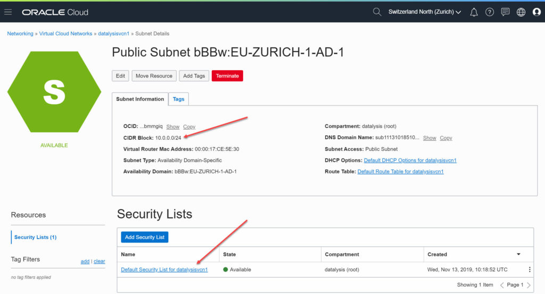This screenshot has width=545, height=294.
Task: Open the hamburger navigation menu
Action: point(8,12)
